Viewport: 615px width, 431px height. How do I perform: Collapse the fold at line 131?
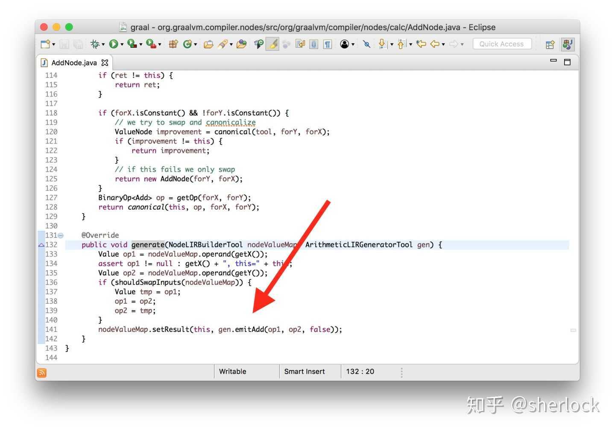[61, 235]
